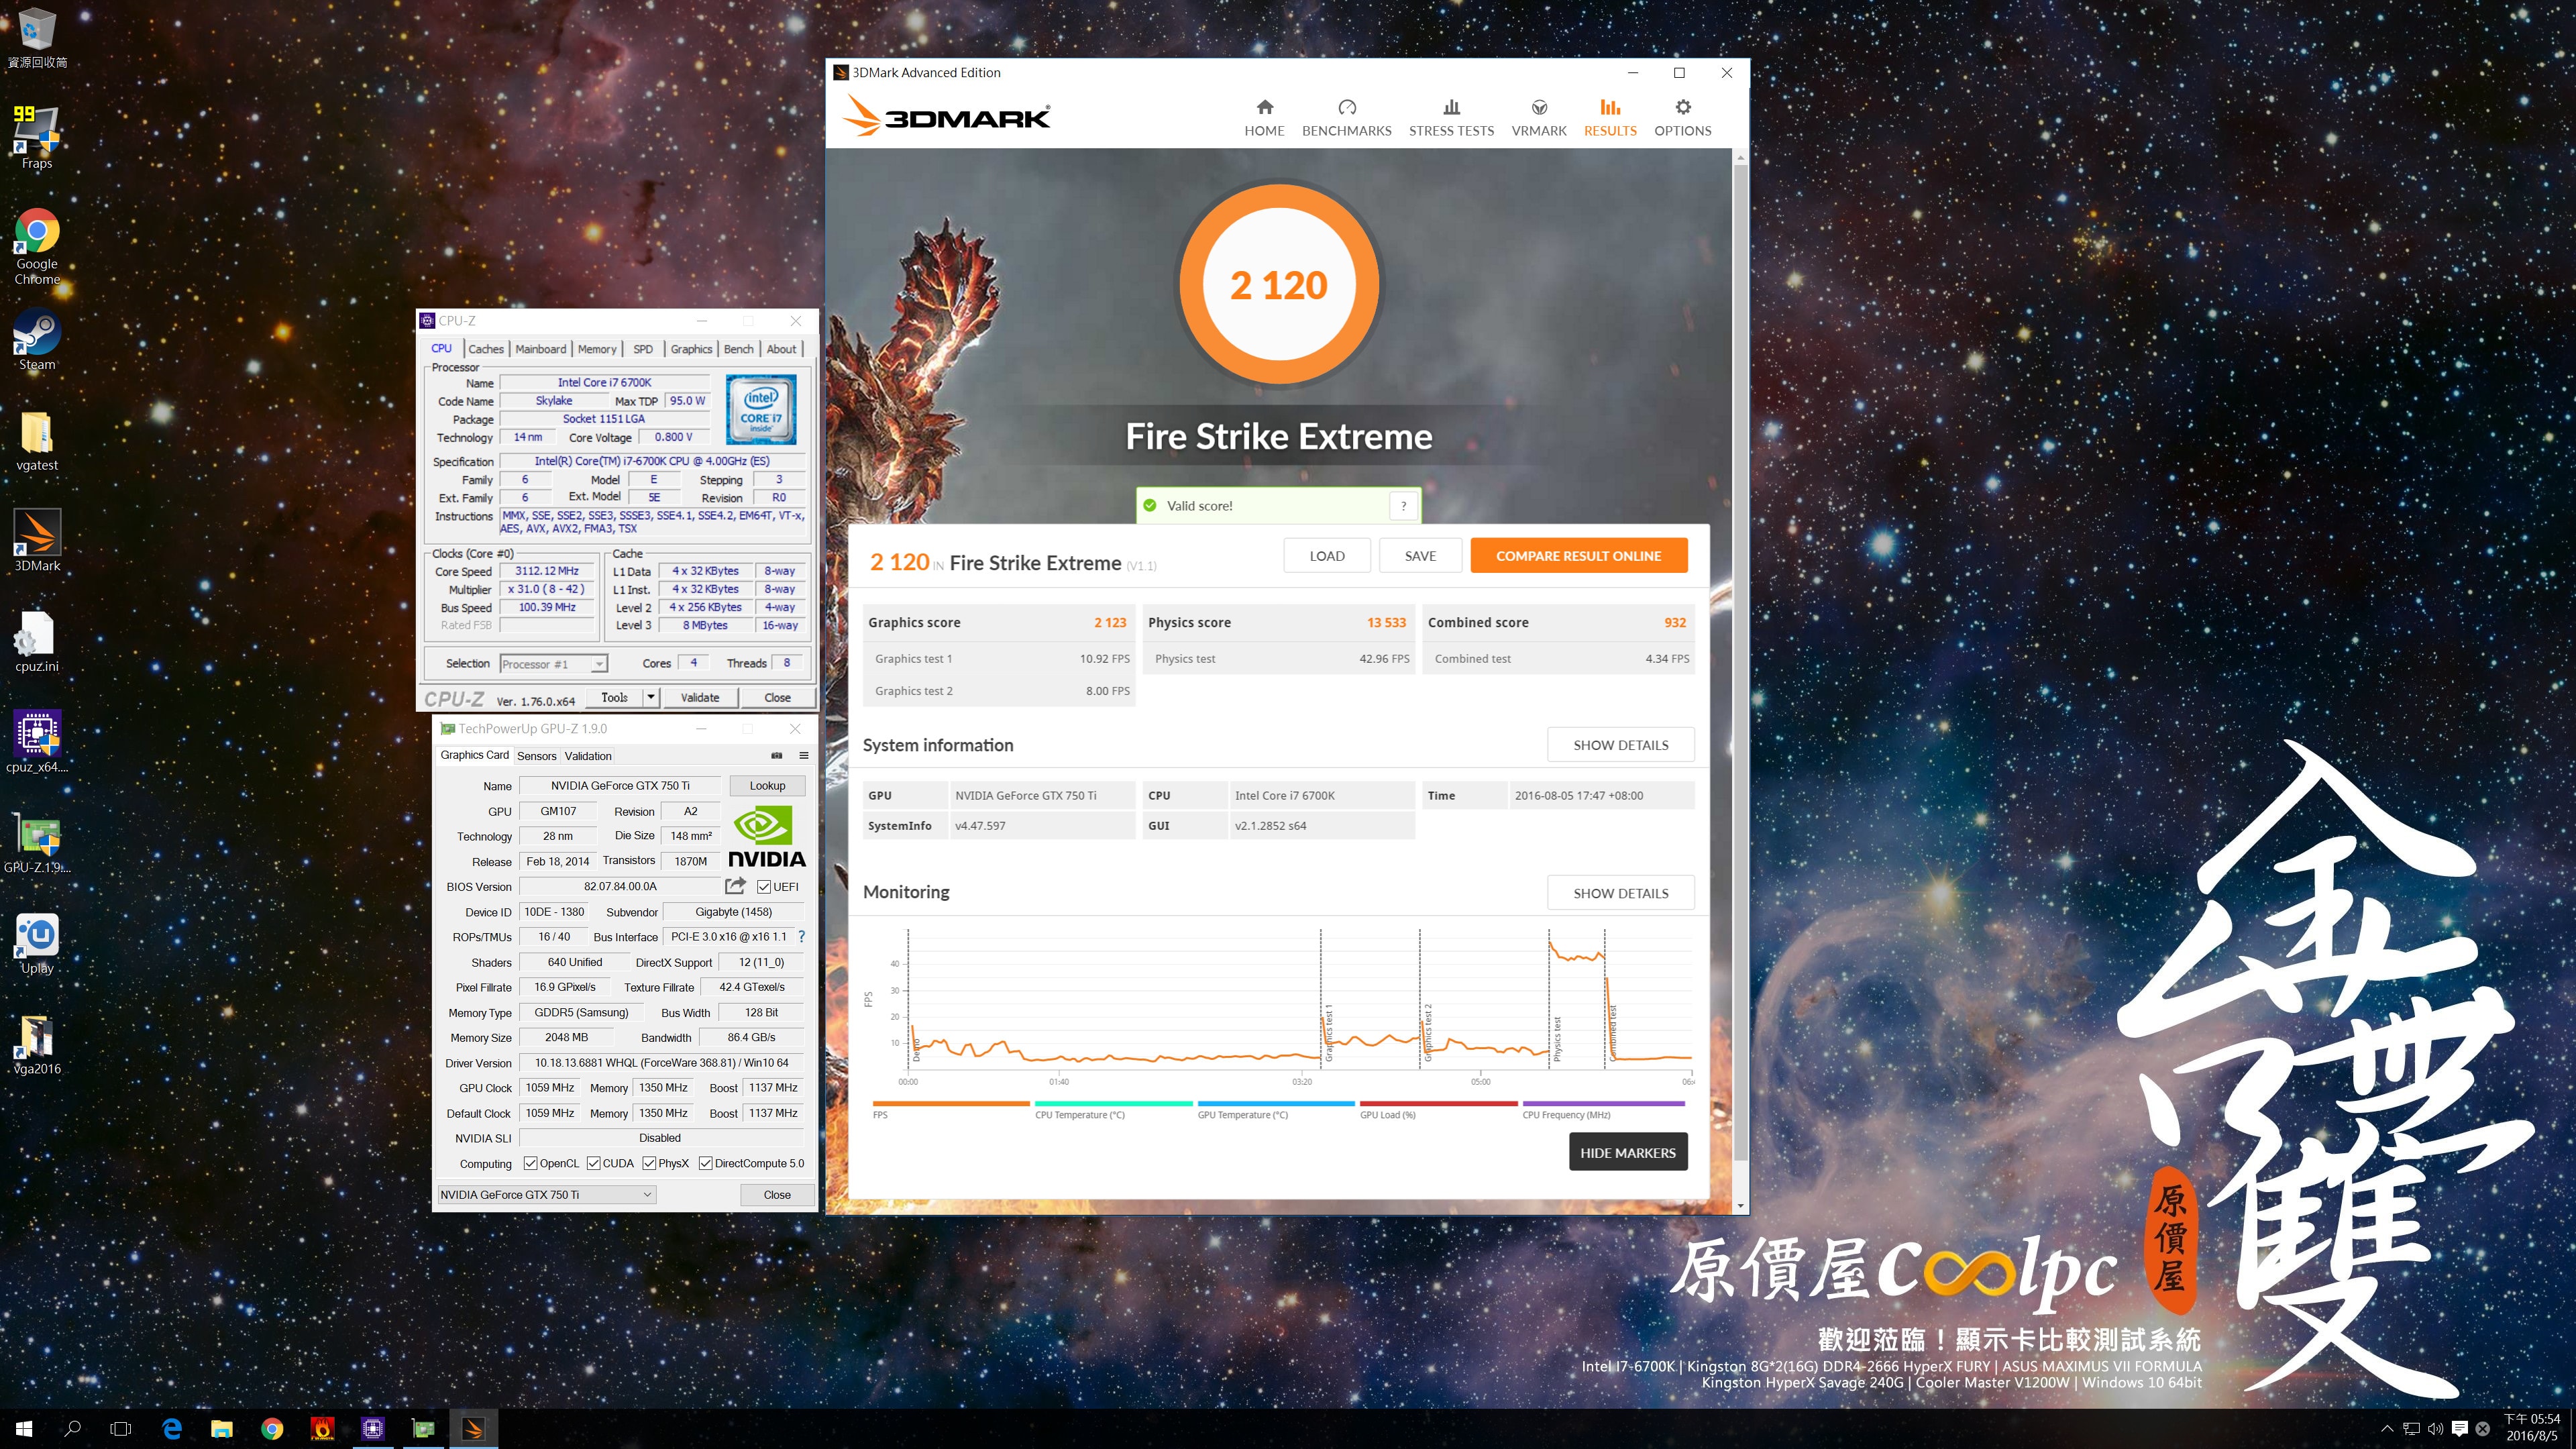Image resolution: width=2576 pixels, height=1449 pixels.
Task: Switch to the SPD tab in CPU-Z
Action: pos(643,349)
